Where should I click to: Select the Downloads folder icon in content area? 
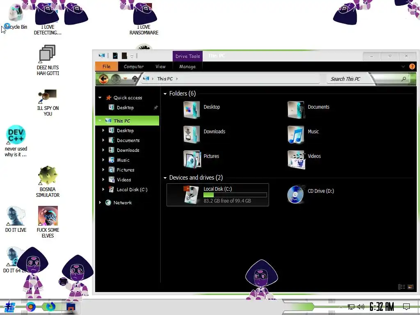[192, 134]
